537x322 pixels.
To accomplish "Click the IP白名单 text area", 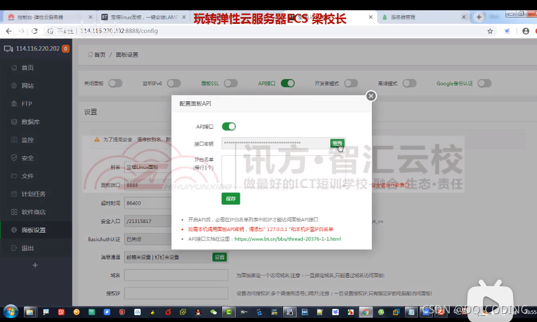I will pyautogui.click(x=284, y=171).
